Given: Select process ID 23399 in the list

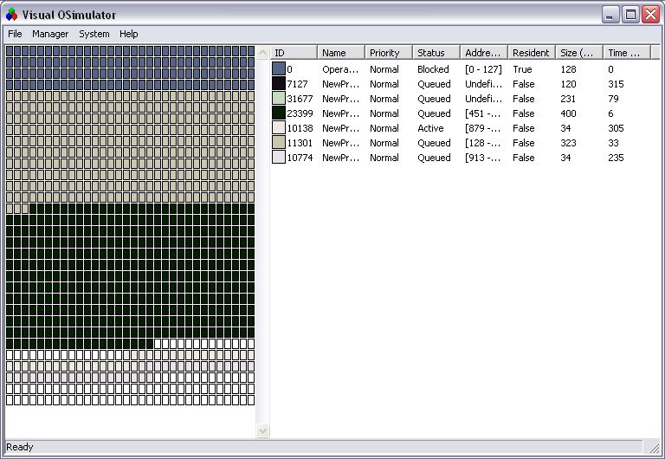Looking at the screenshot, I should 300,113.
